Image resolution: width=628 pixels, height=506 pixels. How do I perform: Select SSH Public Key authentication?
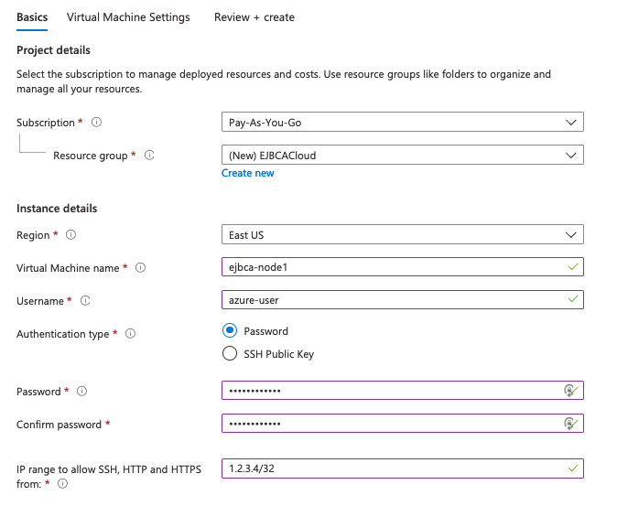tap(230, 354)
